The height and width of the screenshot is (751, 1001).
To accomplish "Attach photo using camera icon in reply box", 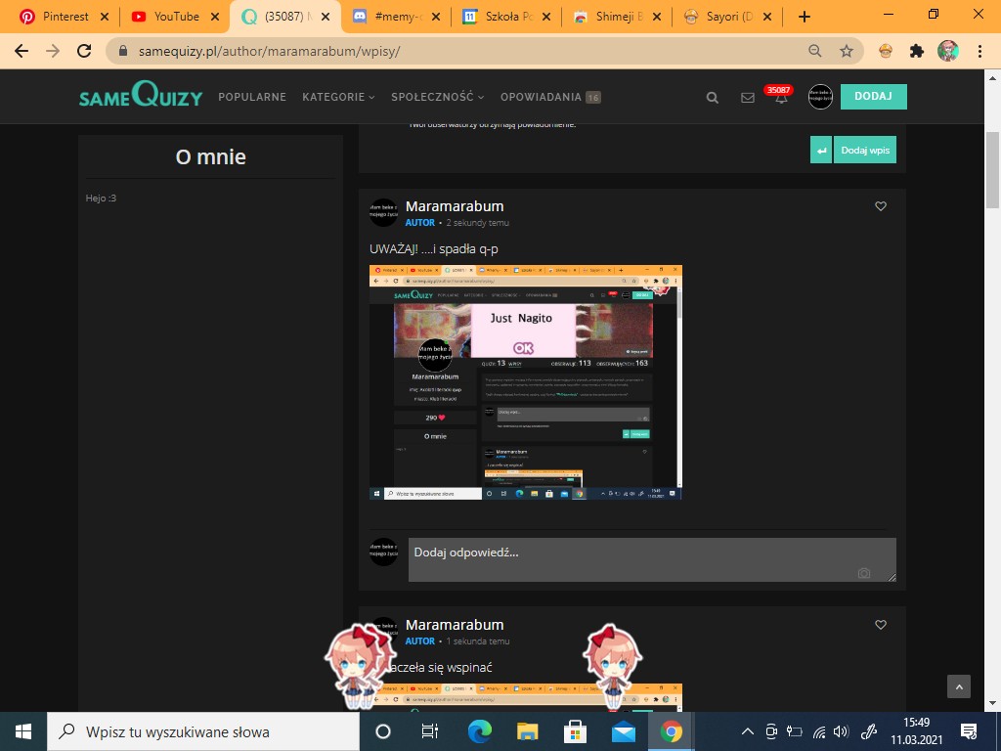I will pos(864,573).
